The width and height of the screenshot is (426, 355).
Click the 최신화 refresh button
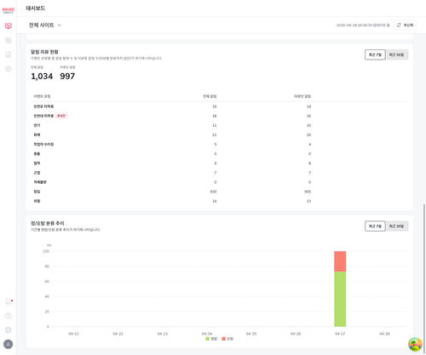(405, 25)
